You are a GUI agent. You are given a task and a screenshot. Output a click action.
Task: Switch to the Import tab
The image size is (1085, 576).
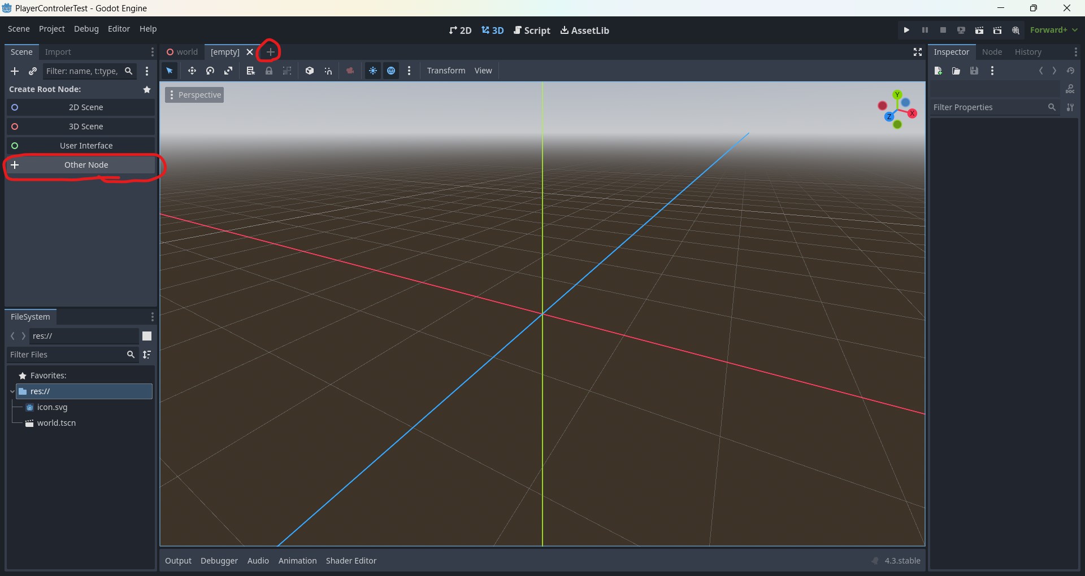(57, 52)
